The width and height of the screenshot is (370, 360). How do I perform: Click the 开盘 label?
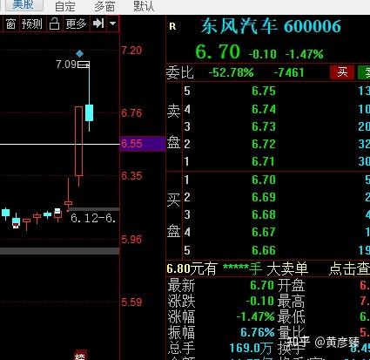(291, 285)
